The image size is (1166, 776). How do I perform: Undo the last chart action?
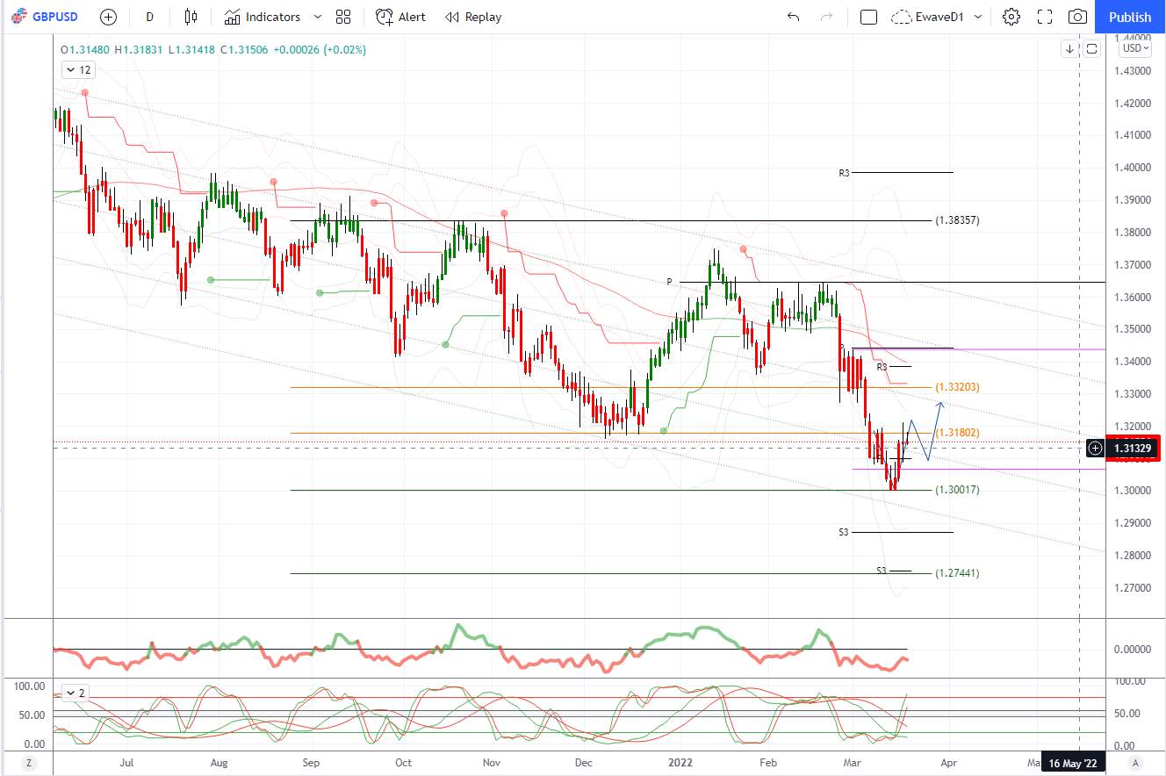tap(794, 17)
